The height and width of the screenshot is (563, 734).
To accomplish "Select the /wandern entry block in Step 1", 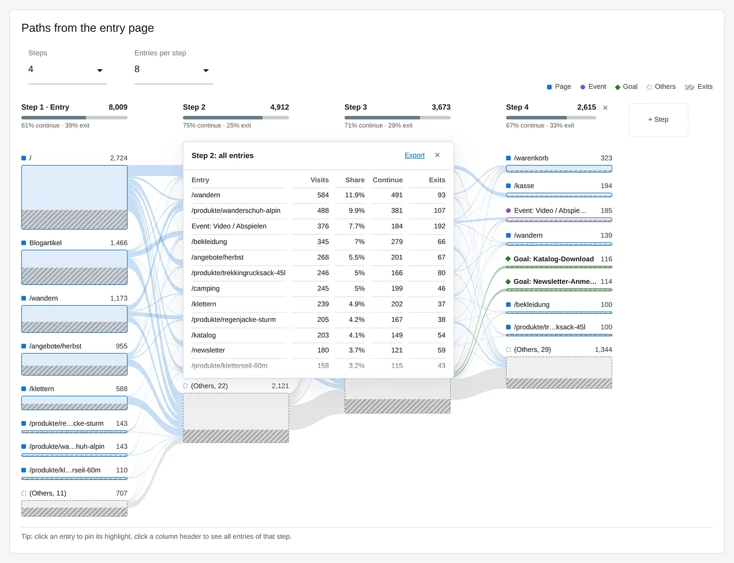I will click(x=74, y=319).
